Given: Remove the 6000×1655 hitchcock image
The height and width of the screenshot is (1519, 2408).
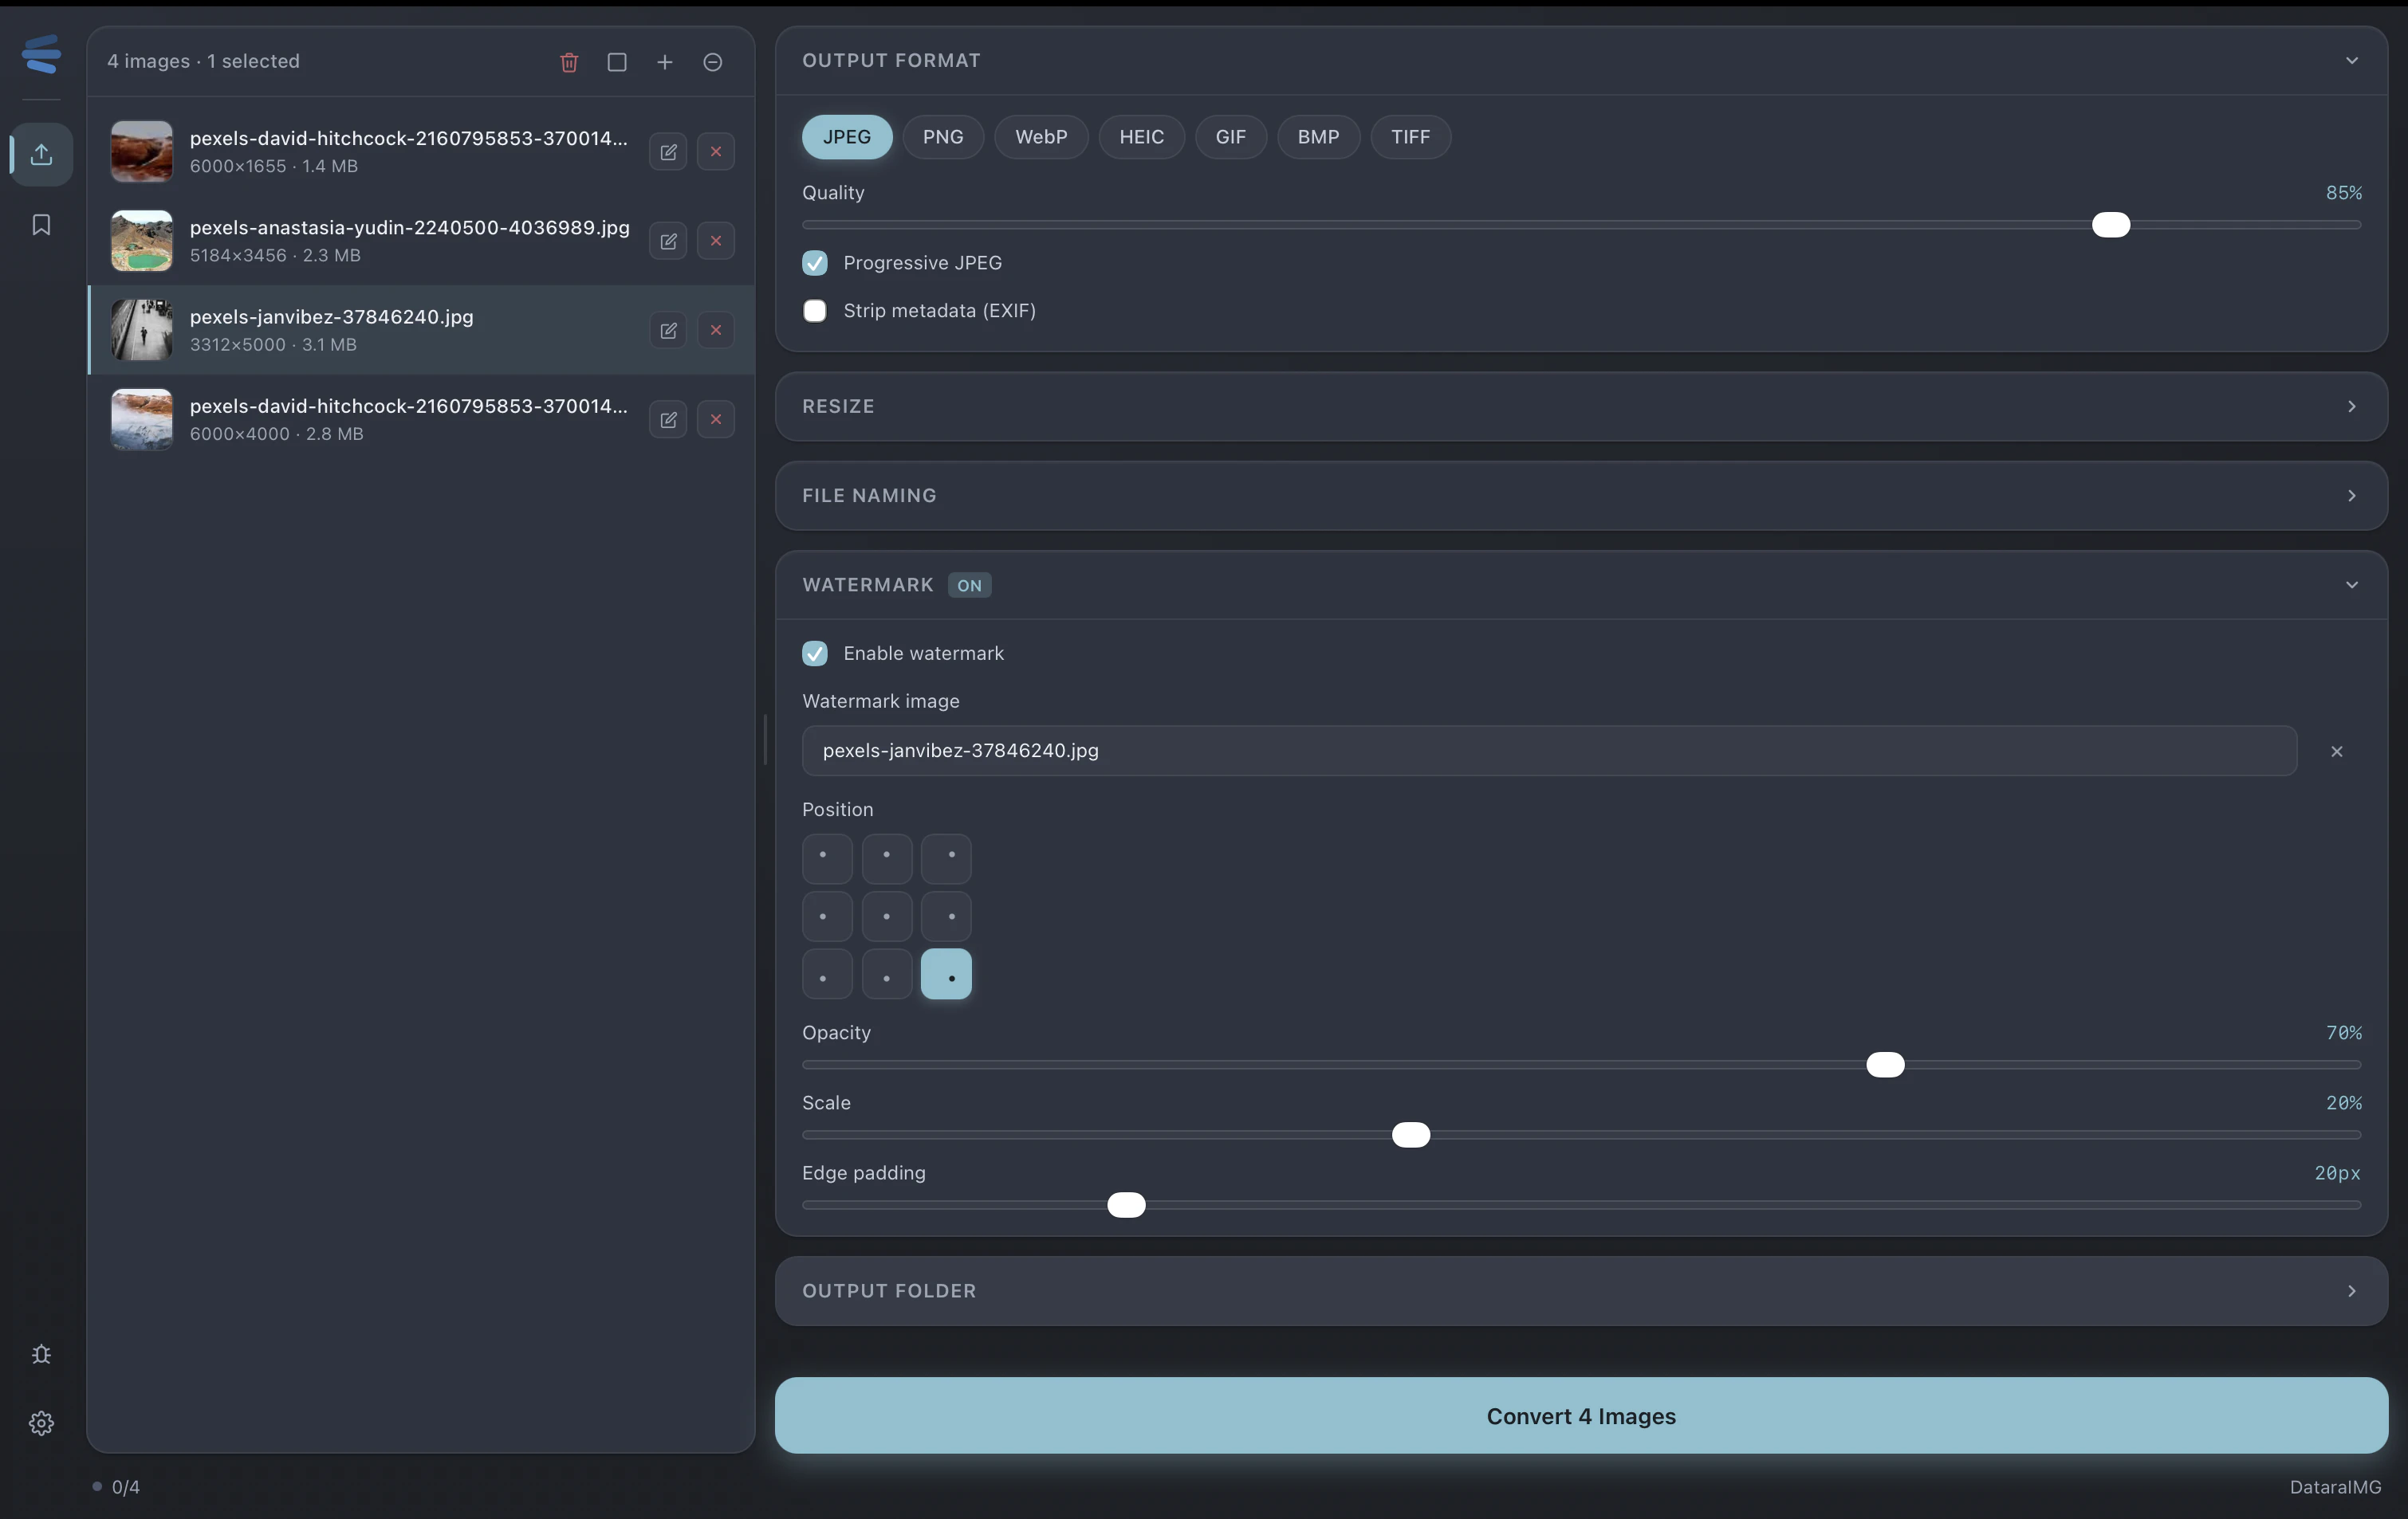Looking at the screenshot, I should pyautogui.click(x=716, y=152).
